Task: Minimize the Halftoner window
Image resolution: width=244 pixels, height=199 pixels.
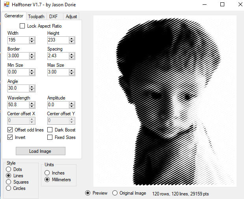Action: tap(205, 4)
